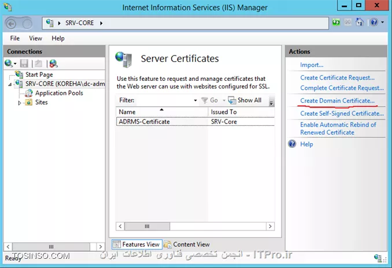Click the Application Pools icon
Screen dimensions: 392x268
click(29, 93)
